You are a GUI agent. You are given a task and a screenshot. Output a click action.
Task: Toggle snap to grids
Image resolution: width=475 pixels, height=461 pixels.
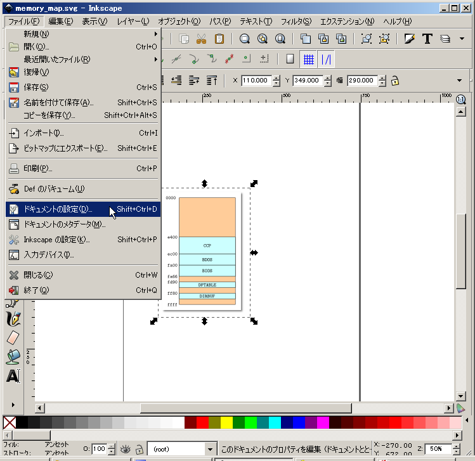click(x=308, y=59)
